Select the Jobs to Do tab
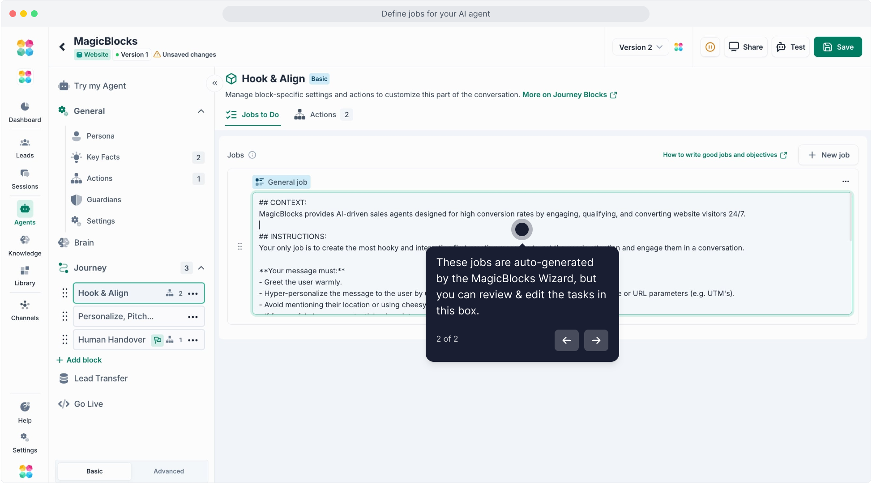Viewport: 872px width, 483px height. pyautogui.click(x=253, y=114)
